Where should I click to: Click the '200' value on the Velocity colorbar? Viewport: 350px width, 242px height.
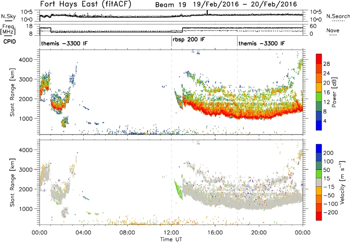(329, 153)
